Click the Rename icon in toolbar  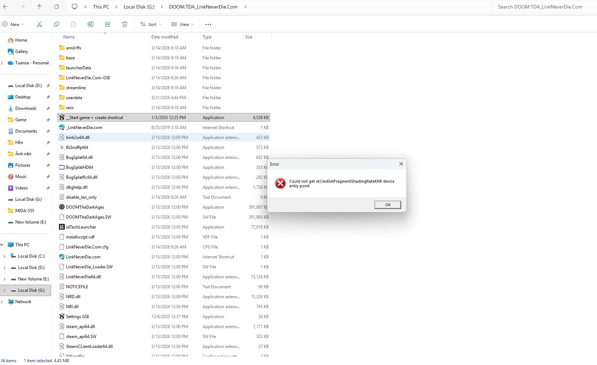91,24
